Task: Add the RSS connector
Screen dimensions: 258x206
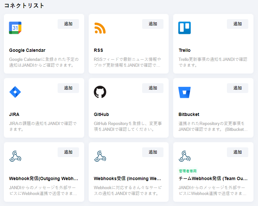Action: [153, 24]
